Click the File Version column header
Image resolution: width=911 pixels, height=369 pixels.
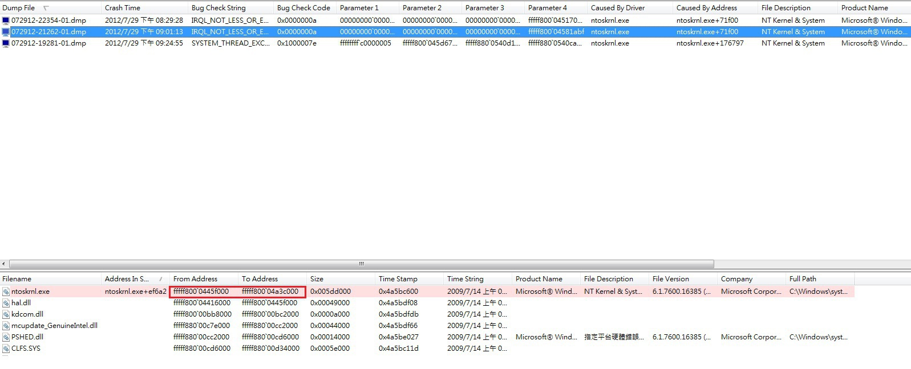tap(671, 279)
